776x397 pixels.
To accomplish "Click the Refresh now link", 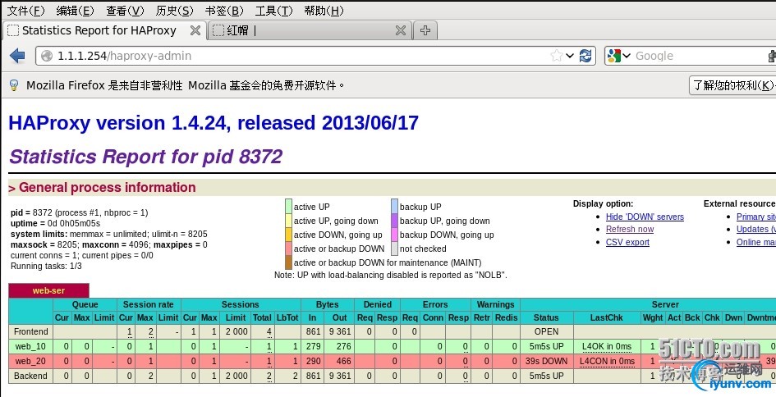I will (x=630, y=230).
